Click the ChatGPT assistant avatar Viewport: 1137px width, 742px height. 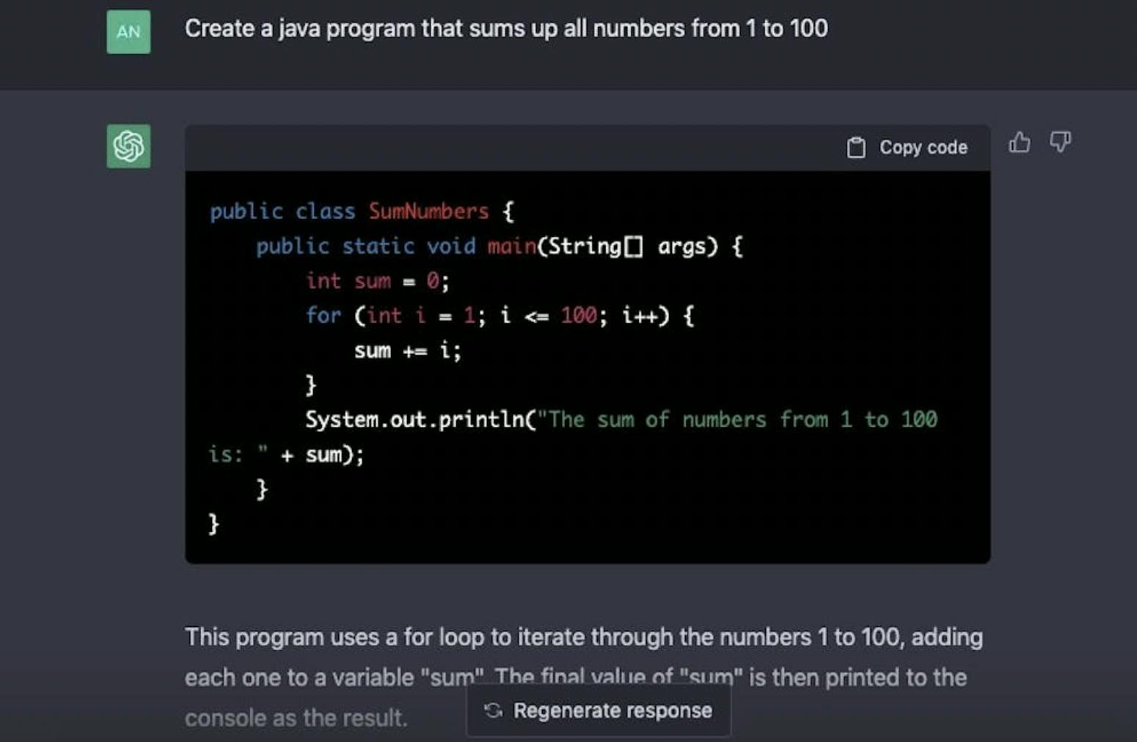tap(128, 146)
